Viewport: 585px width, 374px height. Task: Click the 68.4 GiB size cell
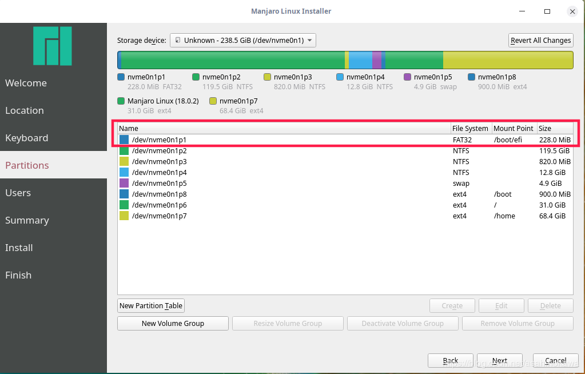tap(552, 216)
